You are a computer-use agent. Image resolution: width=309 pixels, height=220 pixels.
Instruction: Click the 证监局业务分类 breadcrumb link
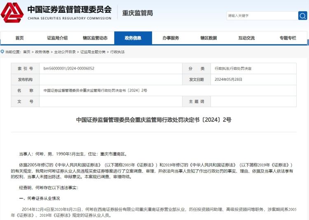(93, 52)
